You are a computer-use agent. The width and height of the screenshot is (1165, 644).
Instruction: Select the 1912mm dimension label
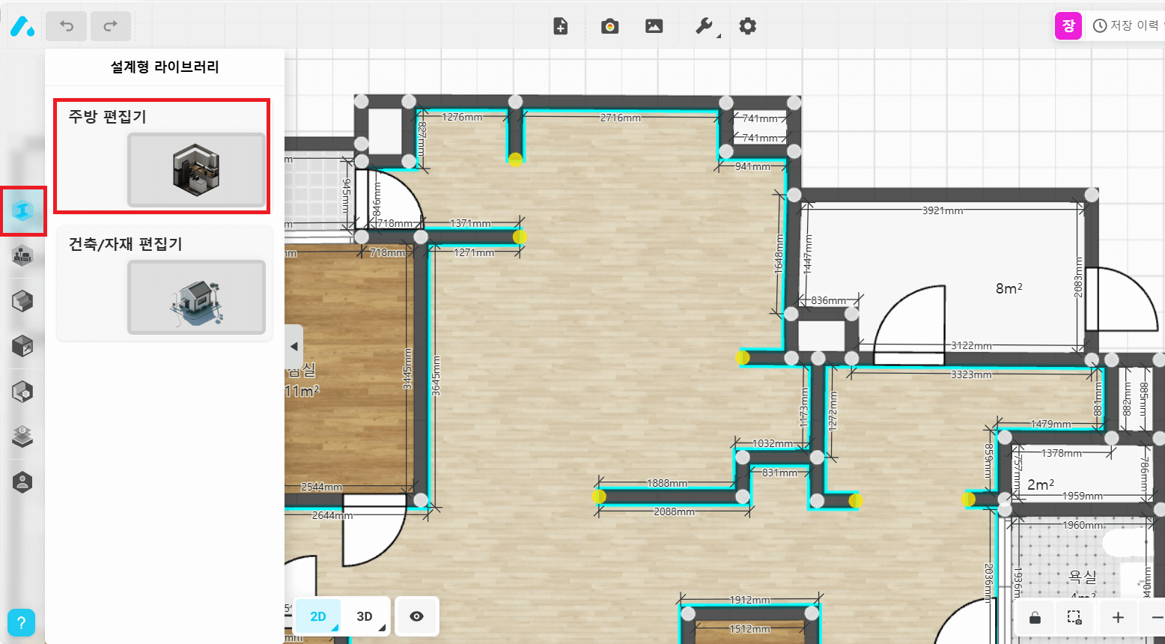point(749,600)
